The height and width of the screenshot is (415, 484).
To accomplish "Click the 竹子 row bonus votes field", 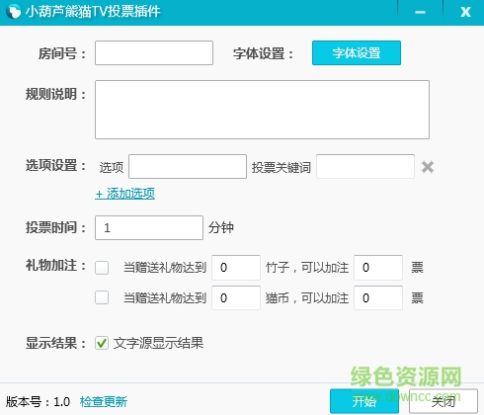I will 378,268.
